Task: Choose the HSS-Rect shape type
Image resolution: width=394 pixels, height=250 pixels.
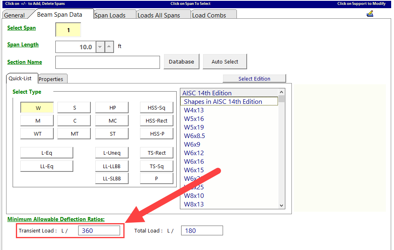Action: [x=157, y=121]
